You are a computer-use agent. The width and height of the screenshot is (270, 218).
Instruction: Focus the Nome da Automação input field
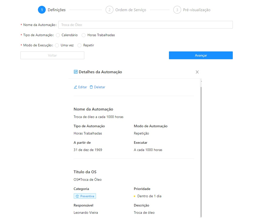click(145, 25)
